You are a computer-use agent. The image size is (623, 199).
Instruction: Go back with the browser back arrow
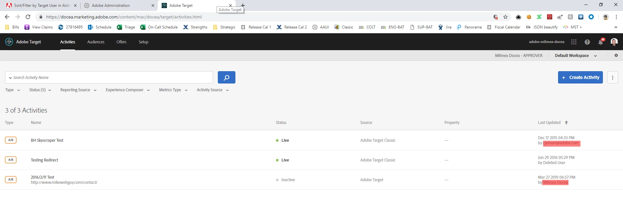[x=7, y=17]
